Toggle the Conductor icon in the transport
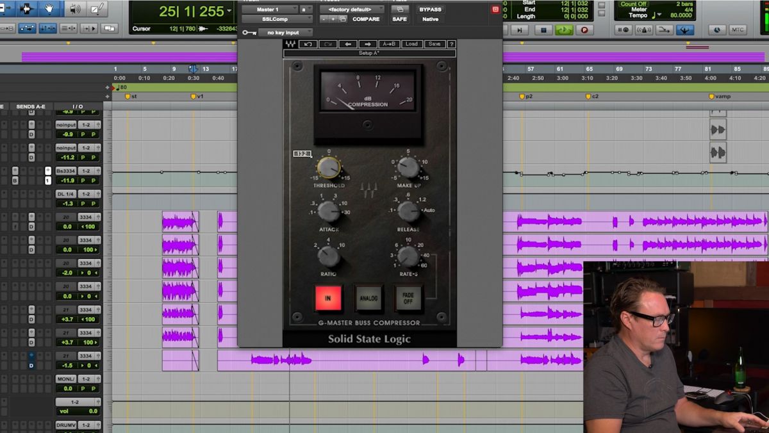This screenshot has height=433, width=769. [x=684, y=29]
